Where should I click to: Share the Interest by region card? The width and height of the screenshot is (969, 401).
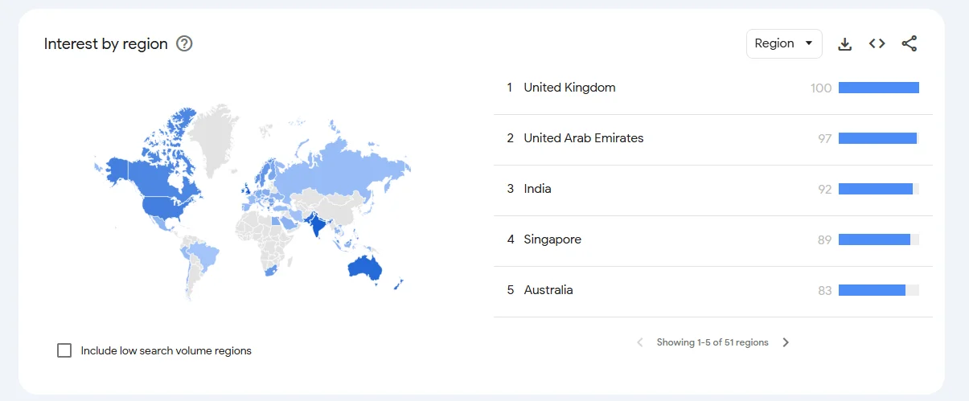909,44
